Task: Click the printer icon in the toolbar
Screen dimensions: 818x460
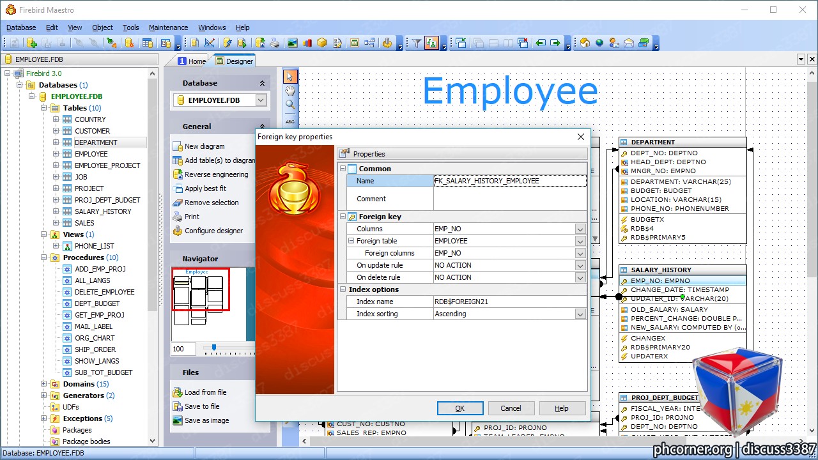Action: tap(274, 43)
